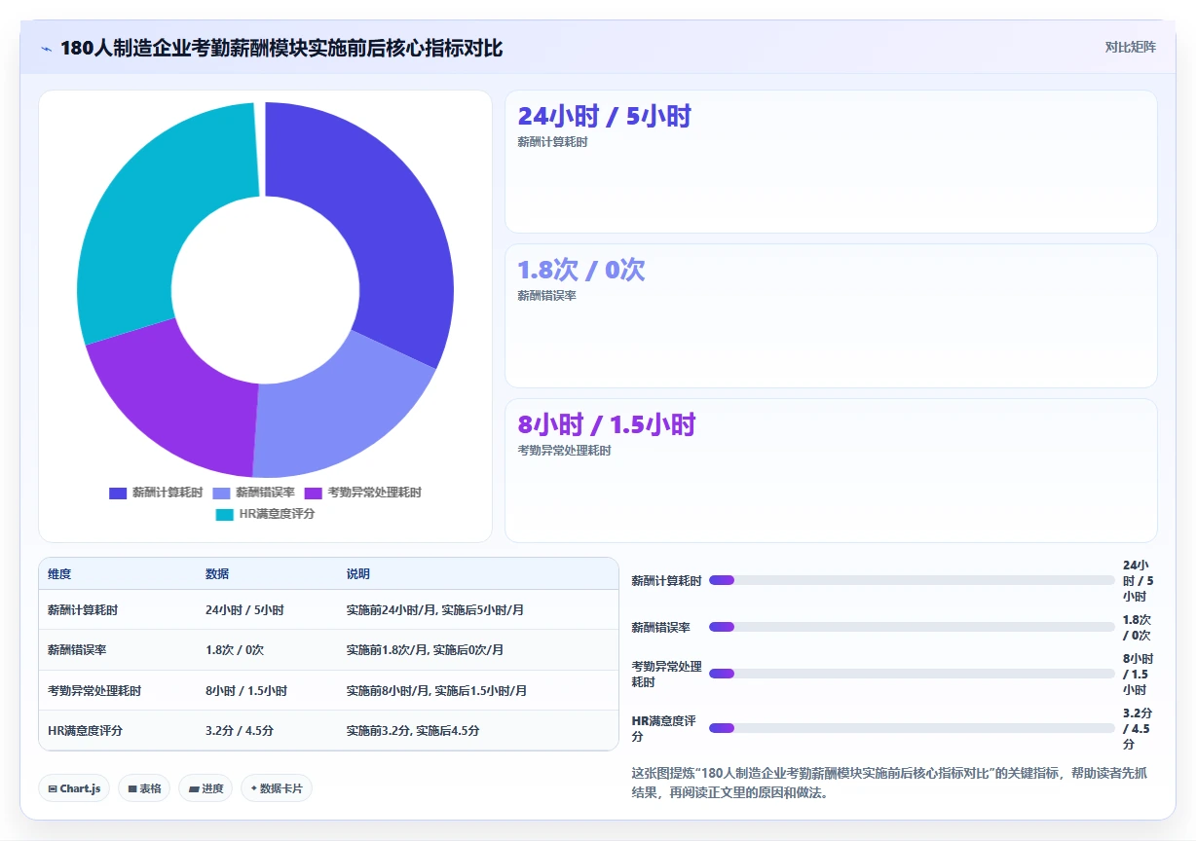Click table cell 24小时 / 5小时
This screenshot has height=841, width=1196.
point(244,610)
